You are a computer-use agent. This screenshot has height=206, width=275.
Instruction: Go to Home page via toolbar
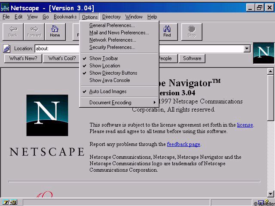[55, 32]
